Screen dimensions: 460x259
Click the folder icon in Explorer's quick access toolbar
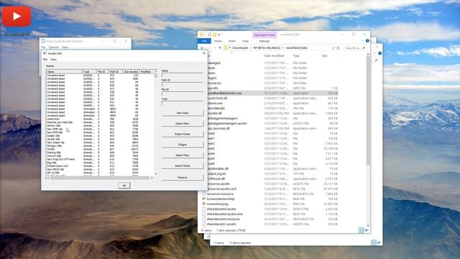(201, 35)
